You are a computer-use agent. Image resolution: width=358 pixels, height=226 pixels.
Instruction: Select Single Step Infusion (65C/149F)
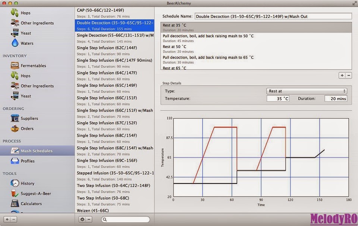pyautogui.click(x=114, y=88)
